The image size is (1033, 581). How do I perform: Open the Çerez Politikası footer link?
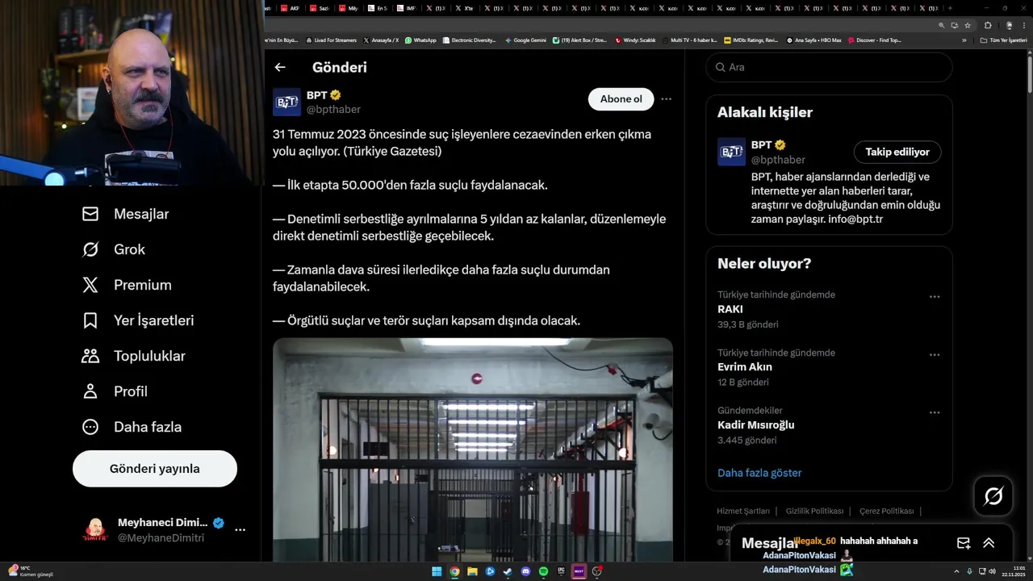point(886,511)
